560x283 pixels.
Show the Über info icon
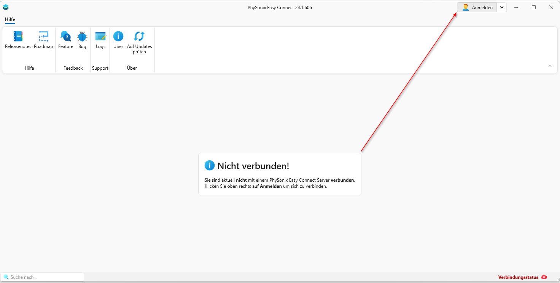click(118, 37)
